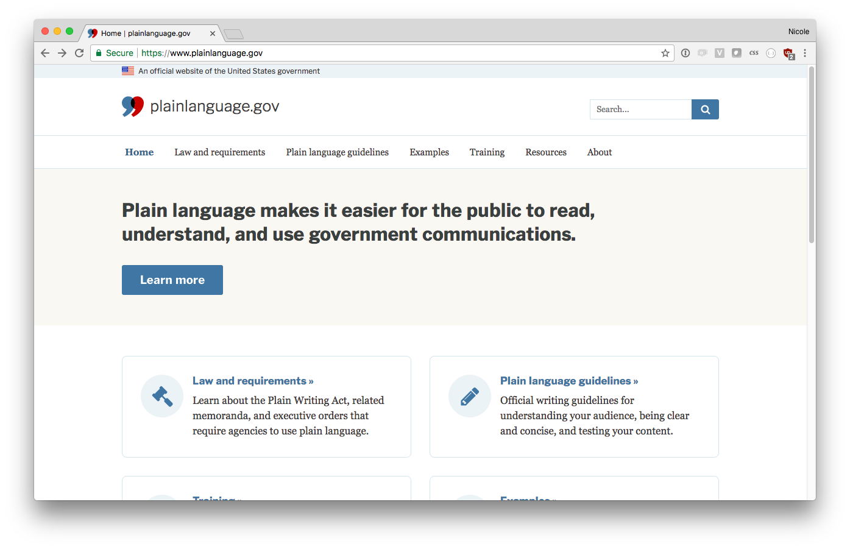The image size is (850, 549).
Task: Open the uBlock Origin shield extension
Action: (788, 54)
